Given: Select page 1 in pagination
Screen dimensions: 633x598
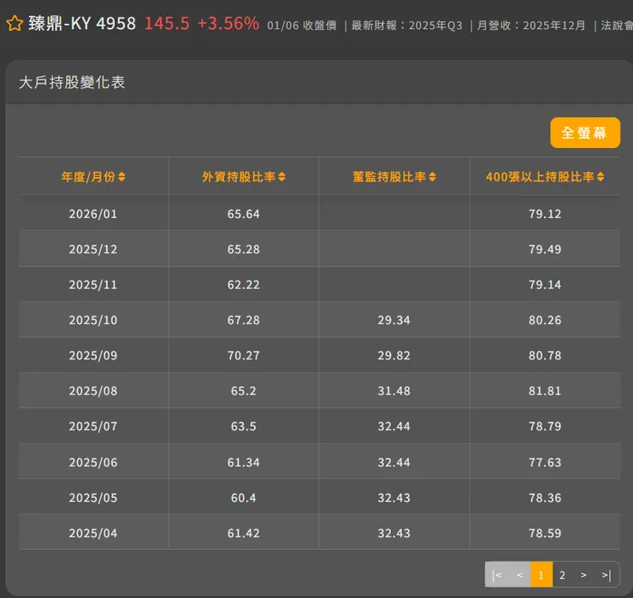Looking at the screenshot, I should pyautogui.click(x=541, y=575).
